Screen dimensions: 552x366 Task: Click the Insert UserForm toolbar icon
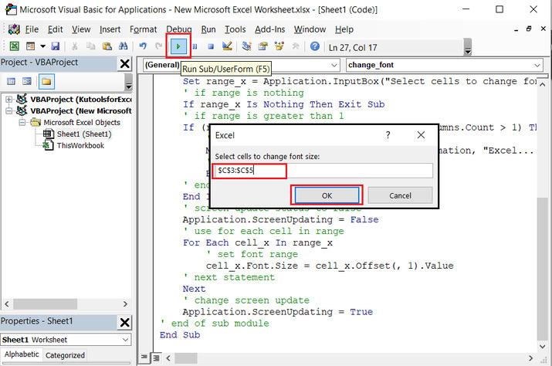(31, 46)
